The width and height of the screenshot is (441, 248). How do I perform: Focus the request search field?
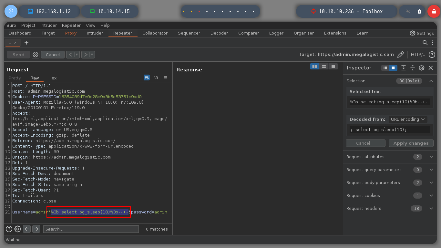pos(91,229)
